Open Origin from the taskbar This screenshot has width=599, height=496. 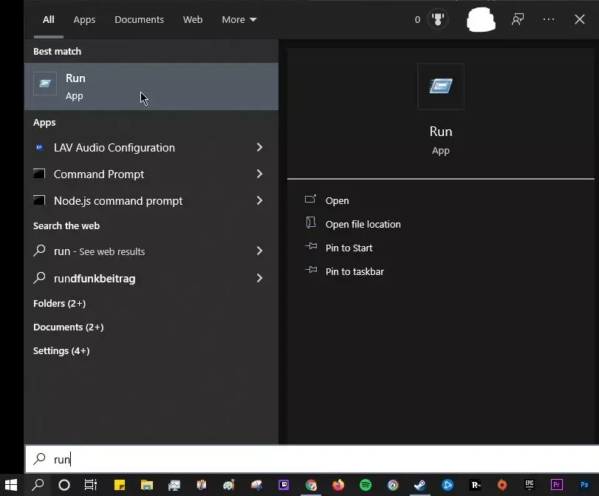(x=502, y=486)
